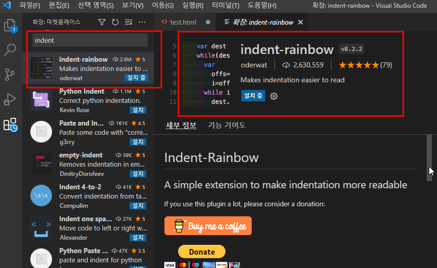Close the indent-rainbow extension tab
The width and height of the screenshot is (437, 268).
coord(301,22)
